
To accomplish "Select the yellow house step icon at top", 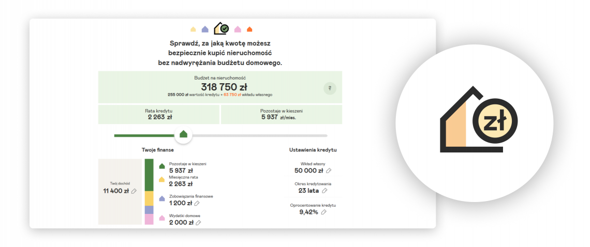I will [194, 29].
